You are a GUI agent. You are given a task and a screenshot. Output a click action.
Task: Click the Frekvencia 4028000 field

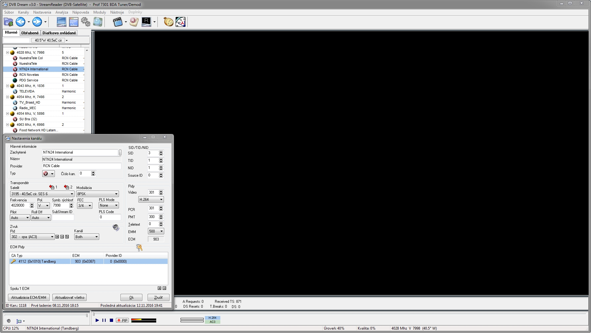point(20,205)
